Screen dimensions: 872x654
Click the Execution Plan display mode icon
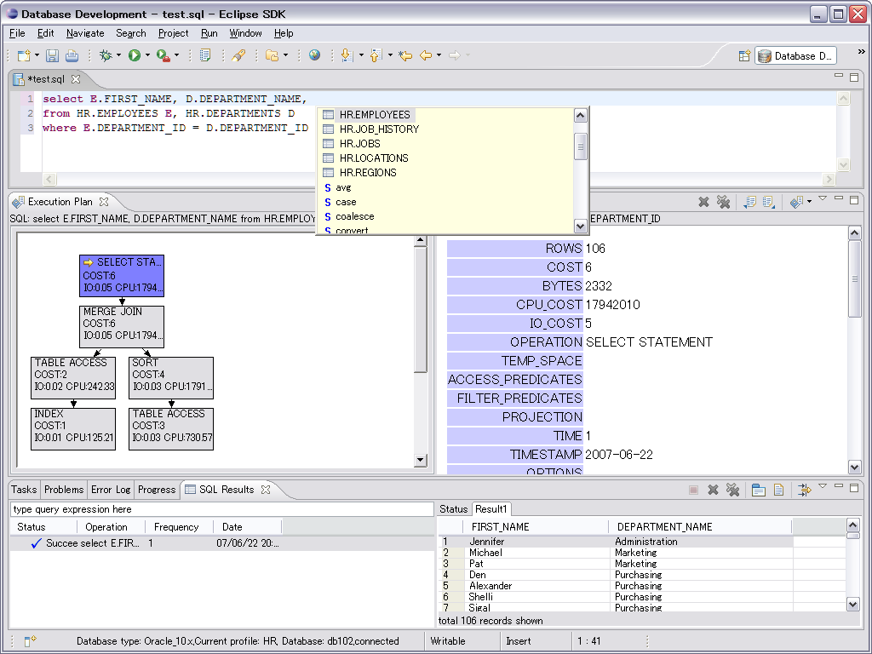click(x=796, y=202)
